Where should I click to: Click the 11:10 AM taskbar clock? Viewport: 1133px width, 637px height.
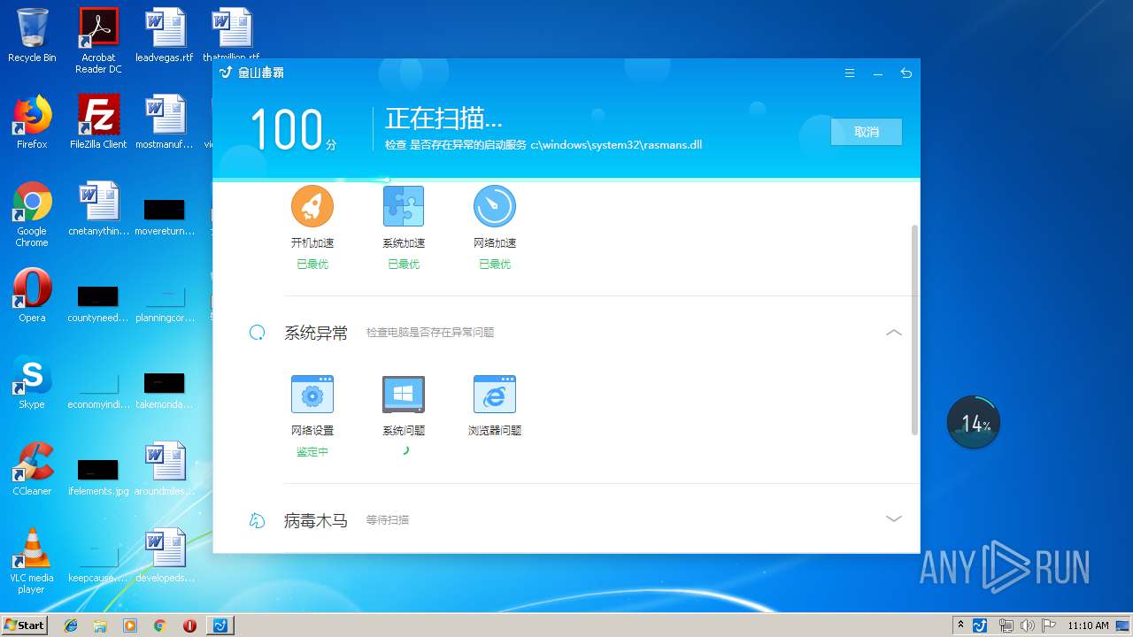tap(1088, 625)
